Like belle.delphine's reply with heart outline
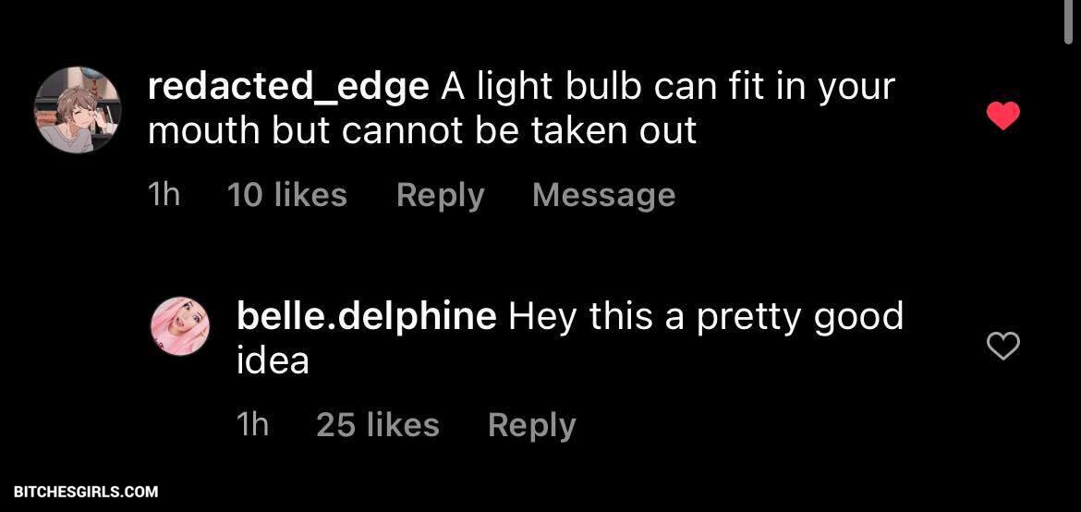The image size is (1081, 512). [1002, 346]
